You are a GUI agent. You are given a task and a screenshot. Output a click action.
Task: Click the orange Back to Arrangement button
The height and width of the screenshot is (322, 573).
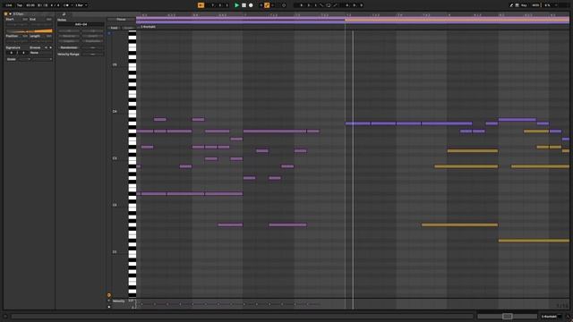tap(201, 5)
